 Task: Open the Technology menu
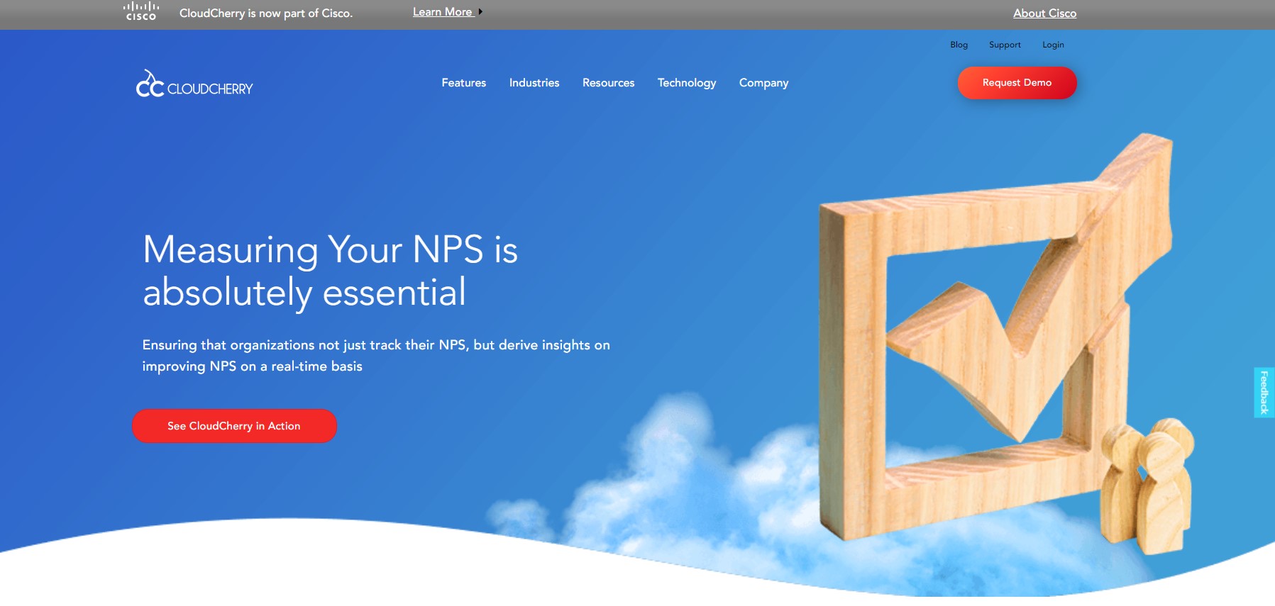tap(687, 83)
